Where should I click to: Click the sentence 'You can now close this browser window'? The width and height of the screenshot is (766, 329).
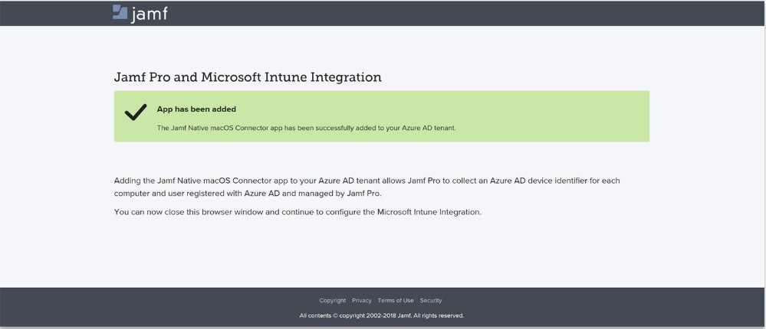(190, 212)
